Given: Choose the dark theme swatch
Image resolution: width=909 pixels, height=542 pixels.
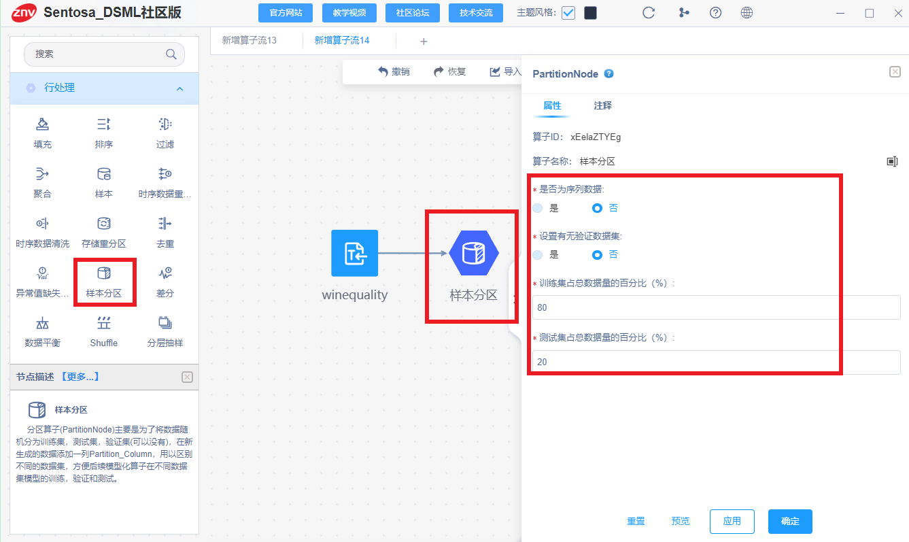Looking at the screenshot, I should [x=590, y=13].
